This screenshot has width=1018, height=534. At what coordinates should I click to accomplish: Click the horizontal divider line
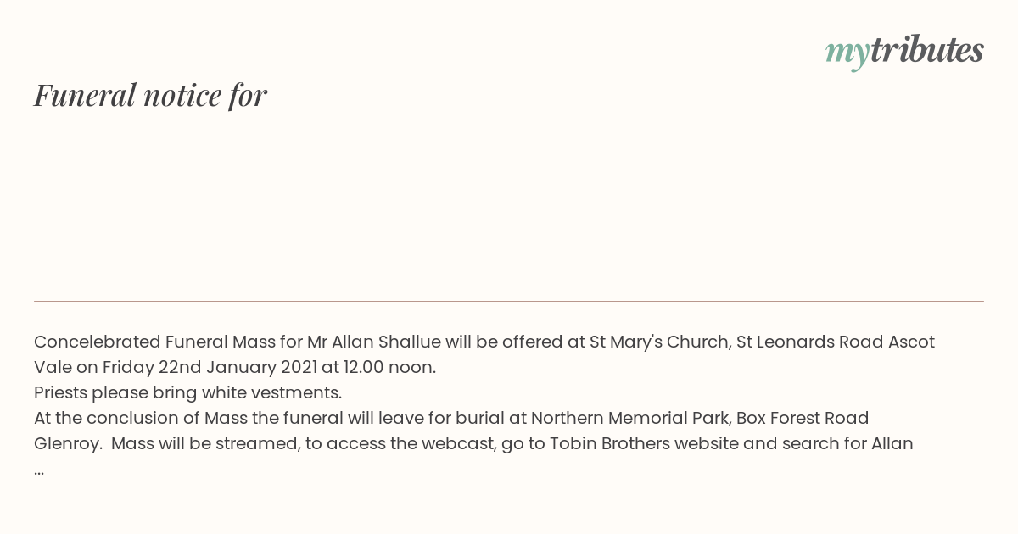(509, 301)
